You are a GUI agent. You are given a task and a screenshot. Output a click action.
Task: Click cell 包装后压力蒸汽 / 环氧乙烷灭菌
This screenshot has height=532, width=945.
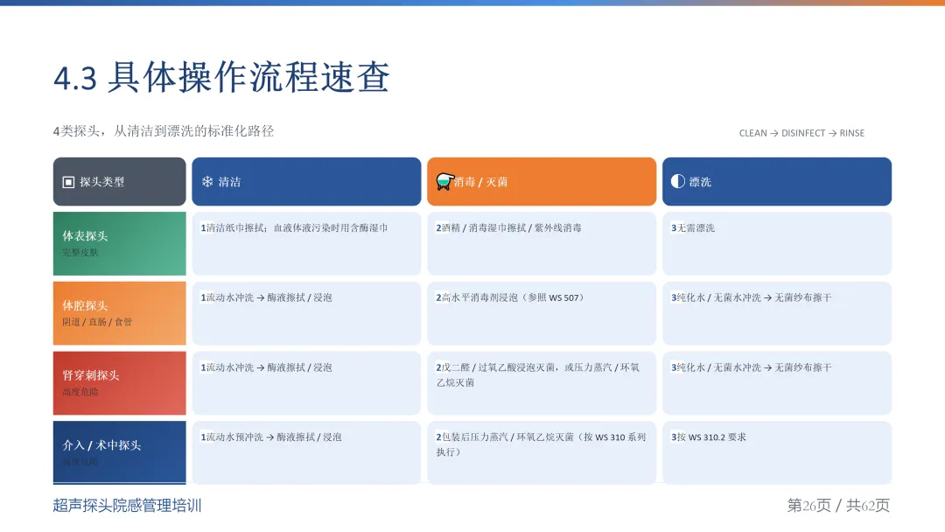[x=542, y=452]
